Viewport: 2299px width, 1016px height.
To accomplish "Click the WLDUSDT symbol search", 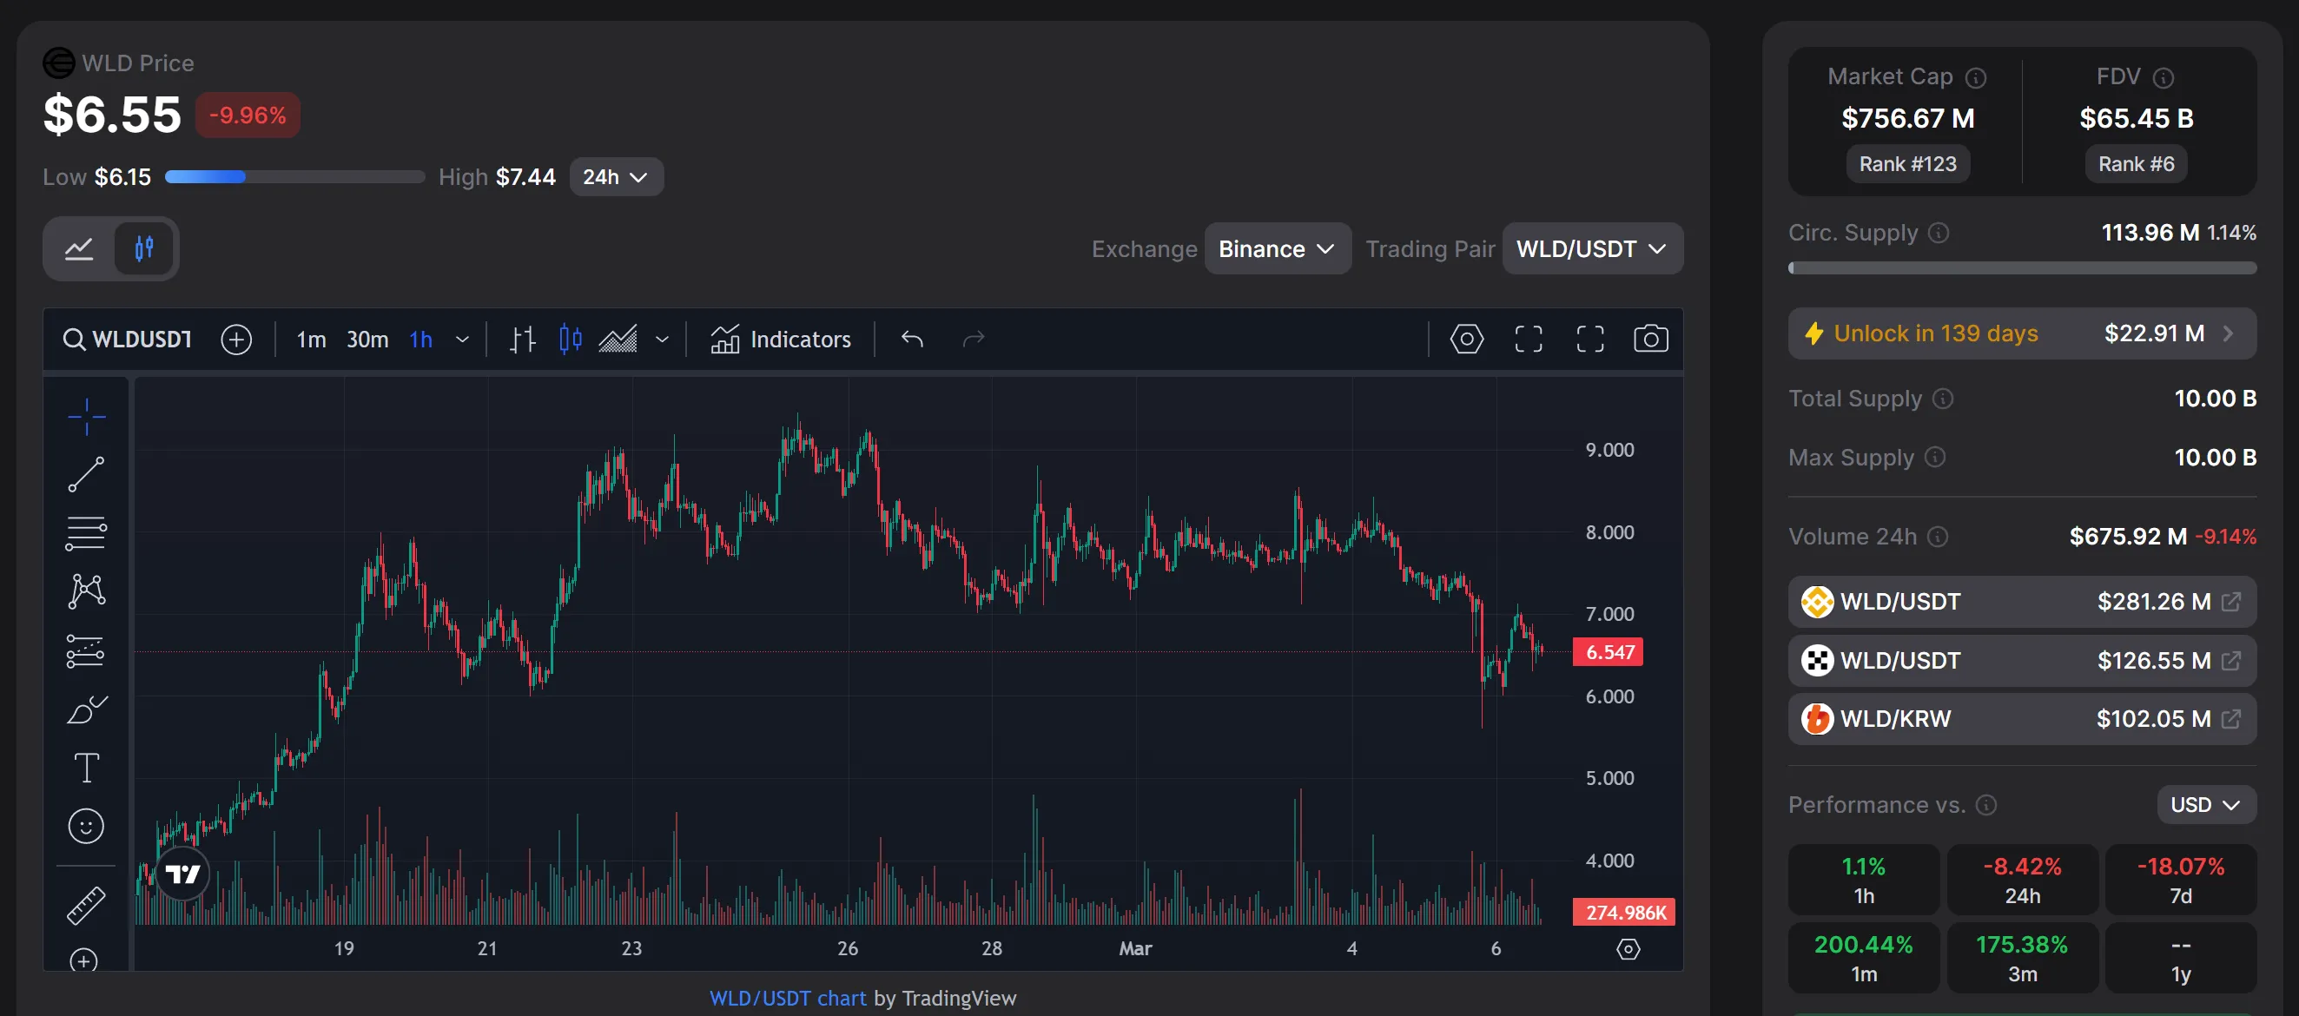I will (128, 339).
